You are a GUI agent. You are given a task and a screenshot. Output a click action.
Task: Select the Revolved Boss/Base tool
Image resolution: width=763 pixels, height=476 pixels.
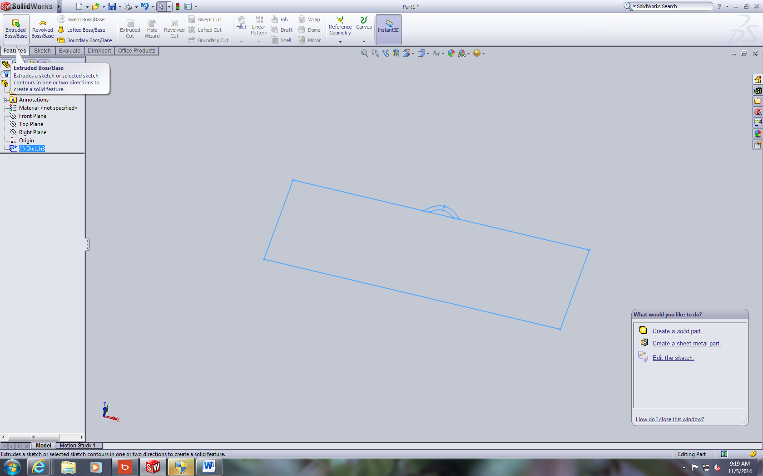[x=42, y=29]
